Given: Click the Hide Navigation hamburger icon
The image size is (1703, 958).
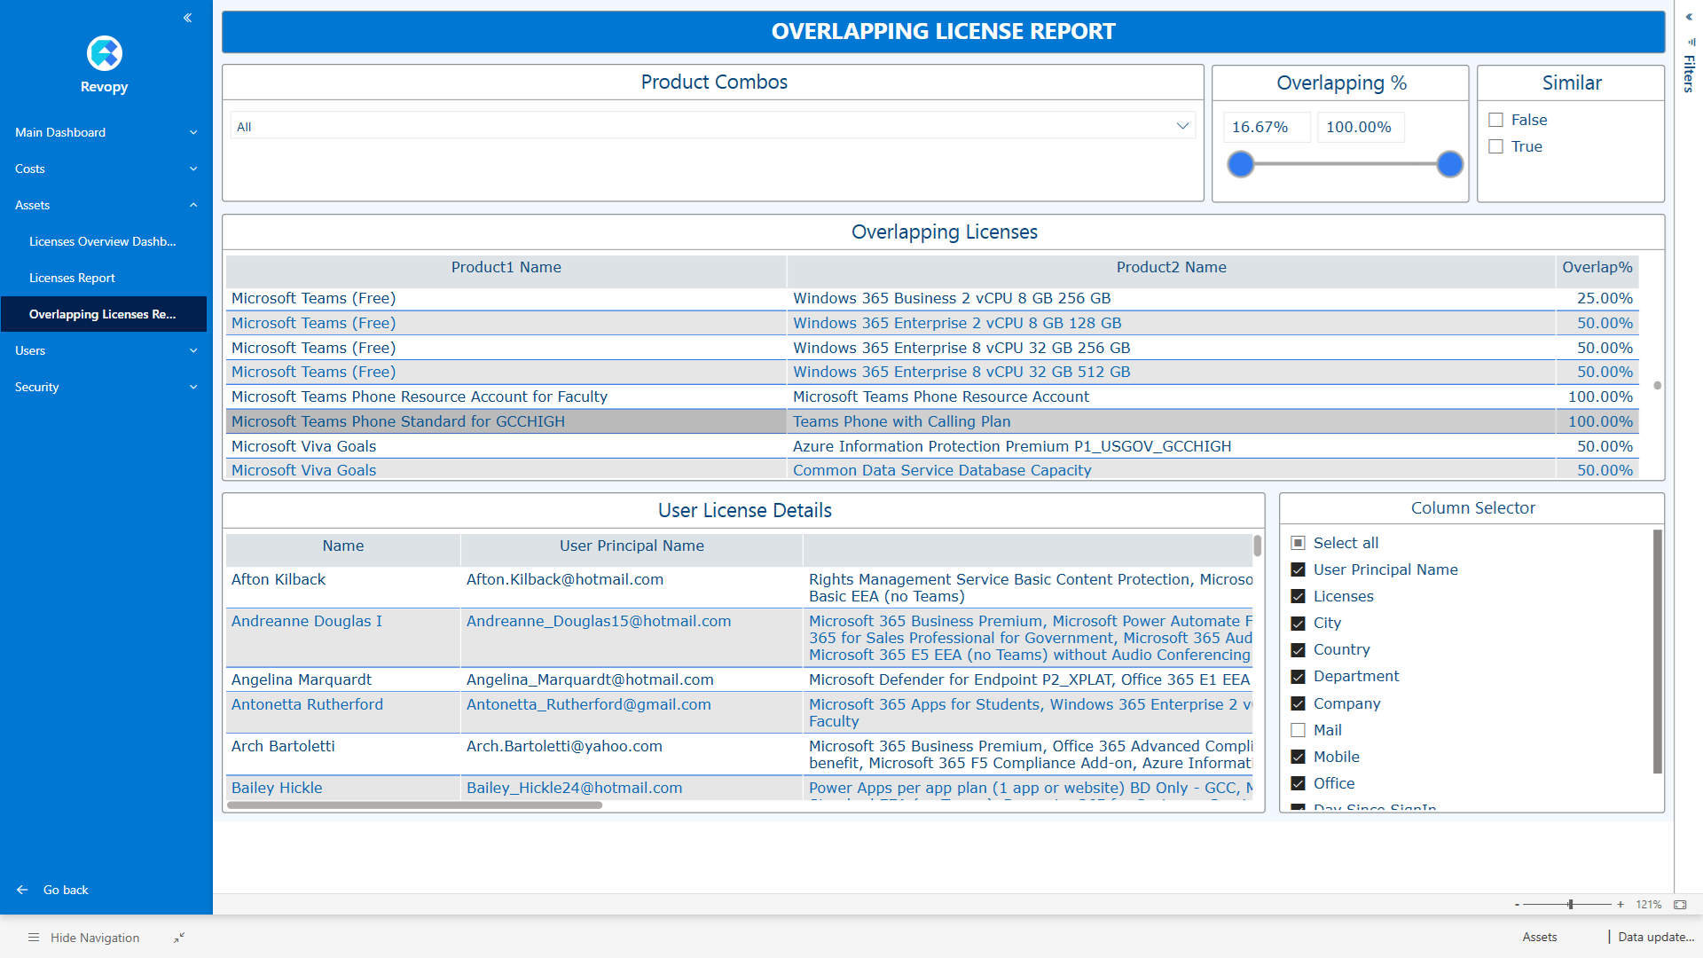Looking at the screenshot, I should pyautogui.click(x=34, y=938).
